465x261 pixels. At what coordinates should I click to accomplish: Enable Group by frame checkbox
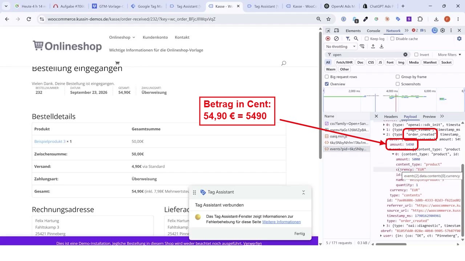coord(397,76)
